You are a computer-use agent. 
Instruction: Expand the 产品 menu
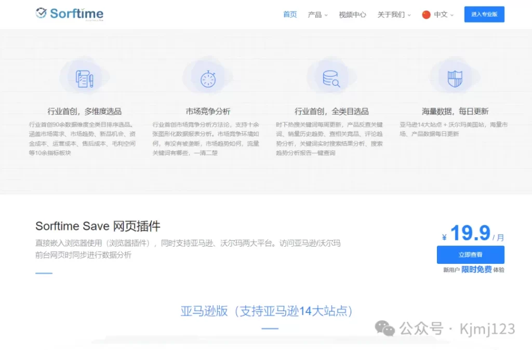(317, 15)
